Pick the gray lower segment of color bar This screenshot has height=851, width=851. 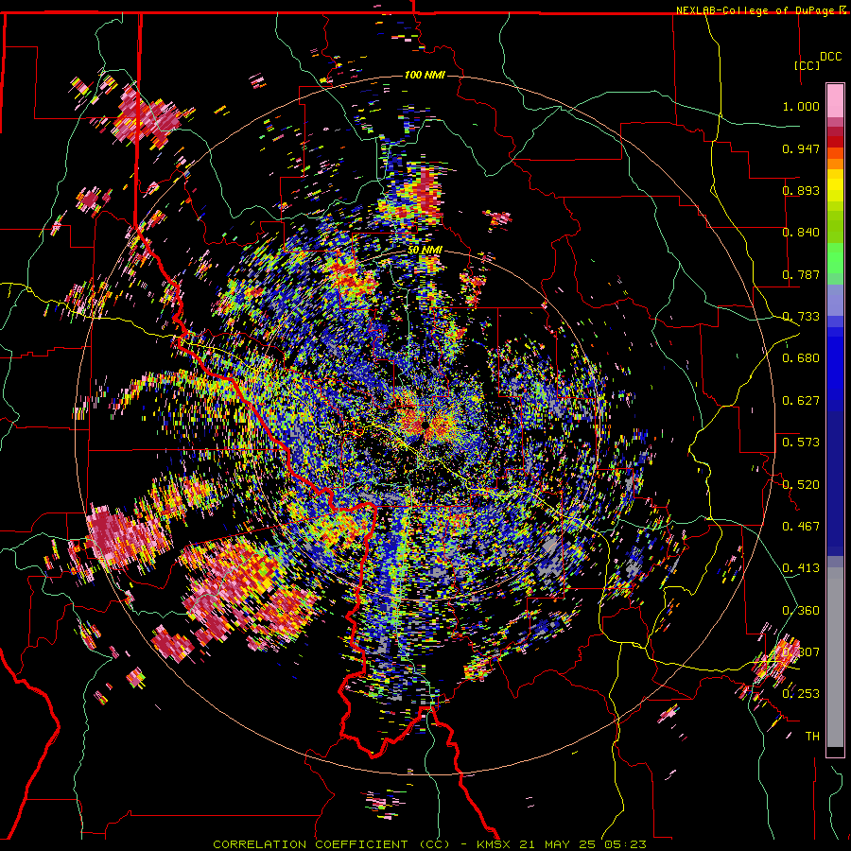[835, 657]
